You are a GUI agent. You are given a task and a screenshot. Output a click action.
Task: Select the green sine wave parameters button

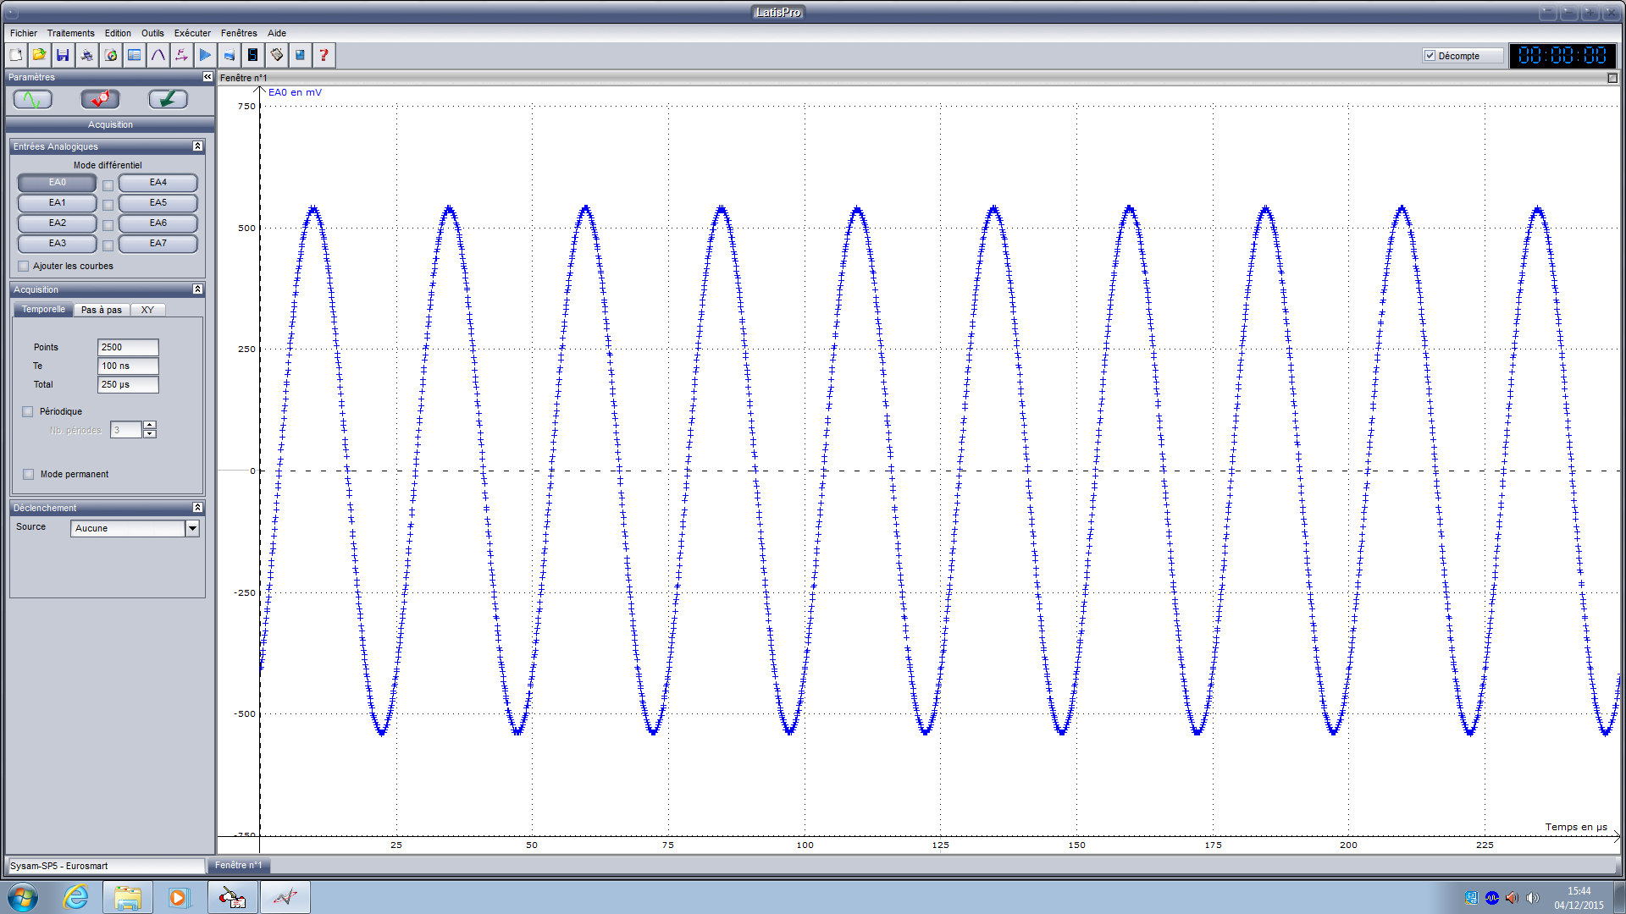tap(33, 99)
